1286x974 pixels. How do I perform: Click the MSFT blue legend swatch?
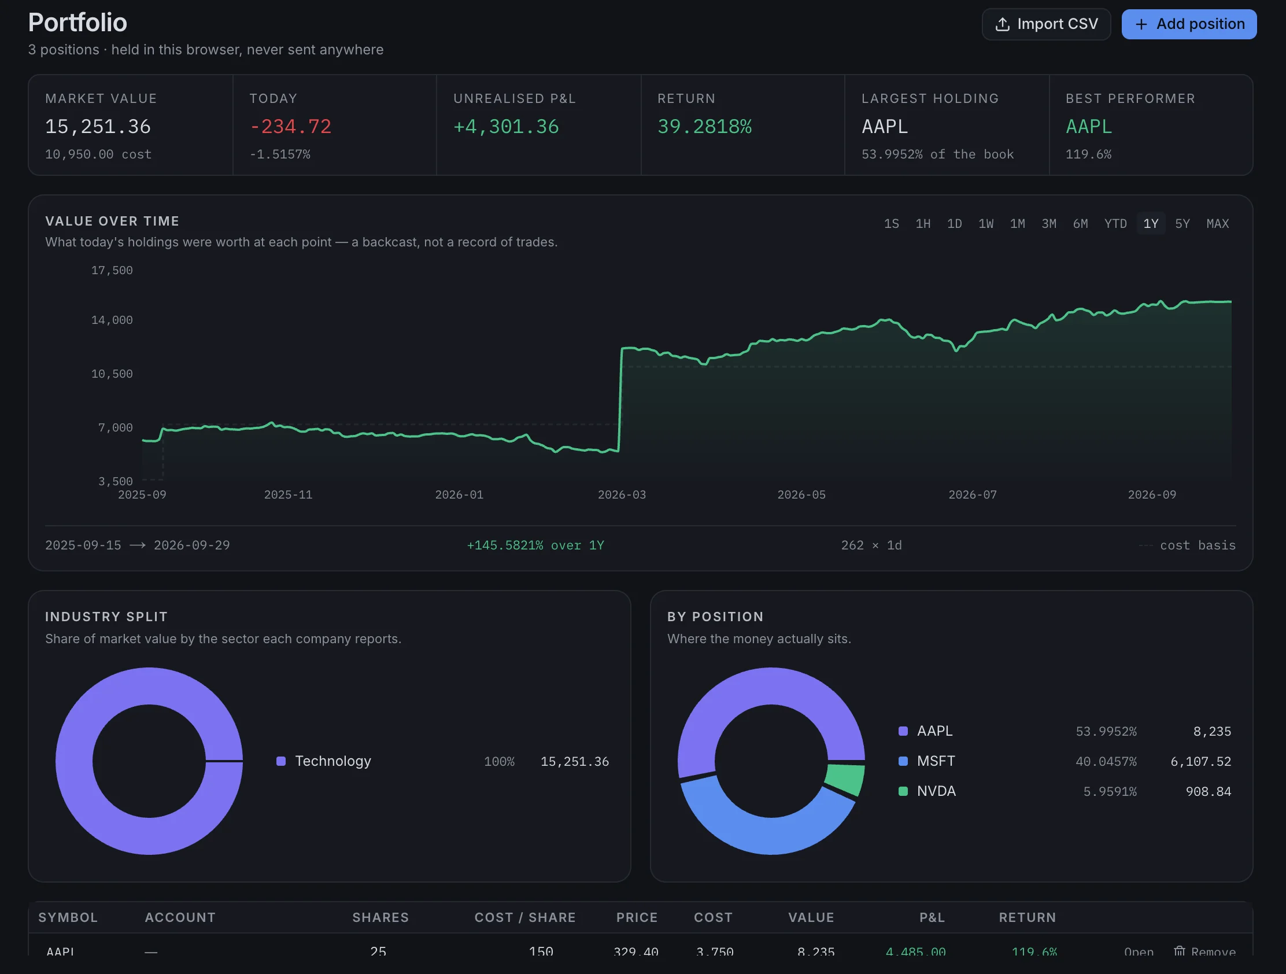pyautogui.click(x=903, y=761)
